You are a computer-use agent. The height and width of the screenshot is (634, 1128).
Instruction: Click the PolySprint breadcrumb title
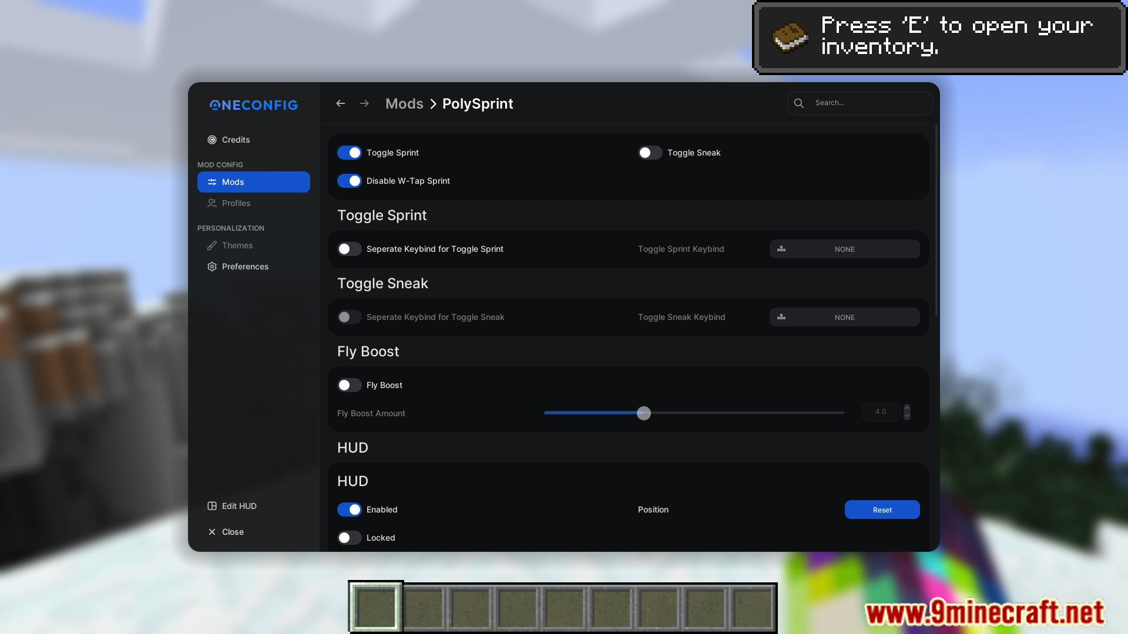(478, 104)
